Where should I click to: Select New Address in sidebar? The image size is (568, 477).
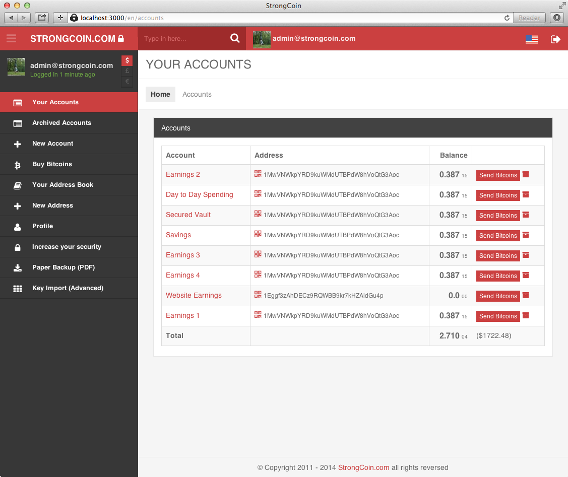69,206
